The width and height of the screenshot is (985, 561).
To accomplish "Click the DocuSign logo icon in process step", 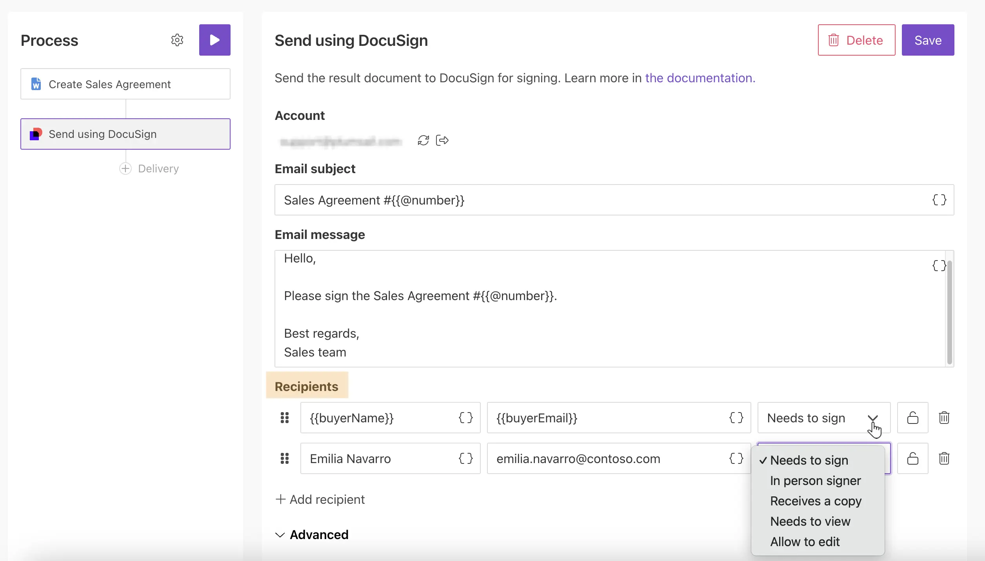I will pos(36,134).
